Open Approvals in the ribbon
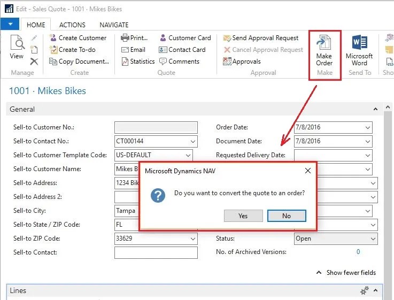Screen dimensions: 394x300 point(242,61)
